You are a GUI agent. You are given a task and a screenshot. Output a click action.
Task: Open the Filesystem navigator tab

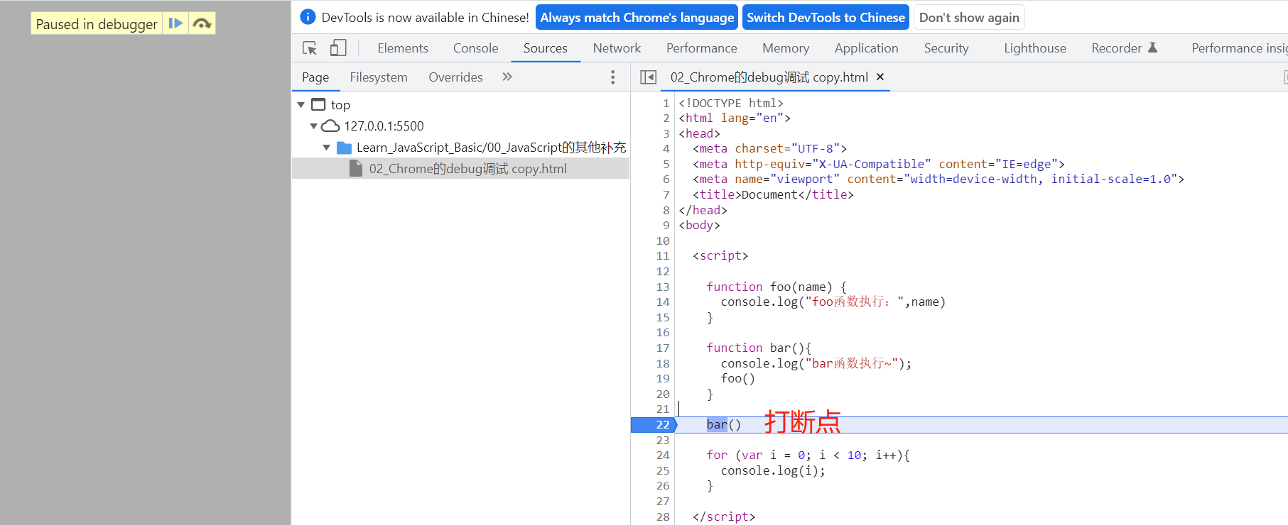(x=378, y=77)
